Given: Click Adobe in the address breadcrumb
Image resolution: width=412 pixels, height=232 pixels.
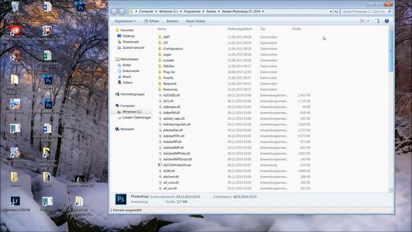Looking at the screenshot, I should 211,12.
